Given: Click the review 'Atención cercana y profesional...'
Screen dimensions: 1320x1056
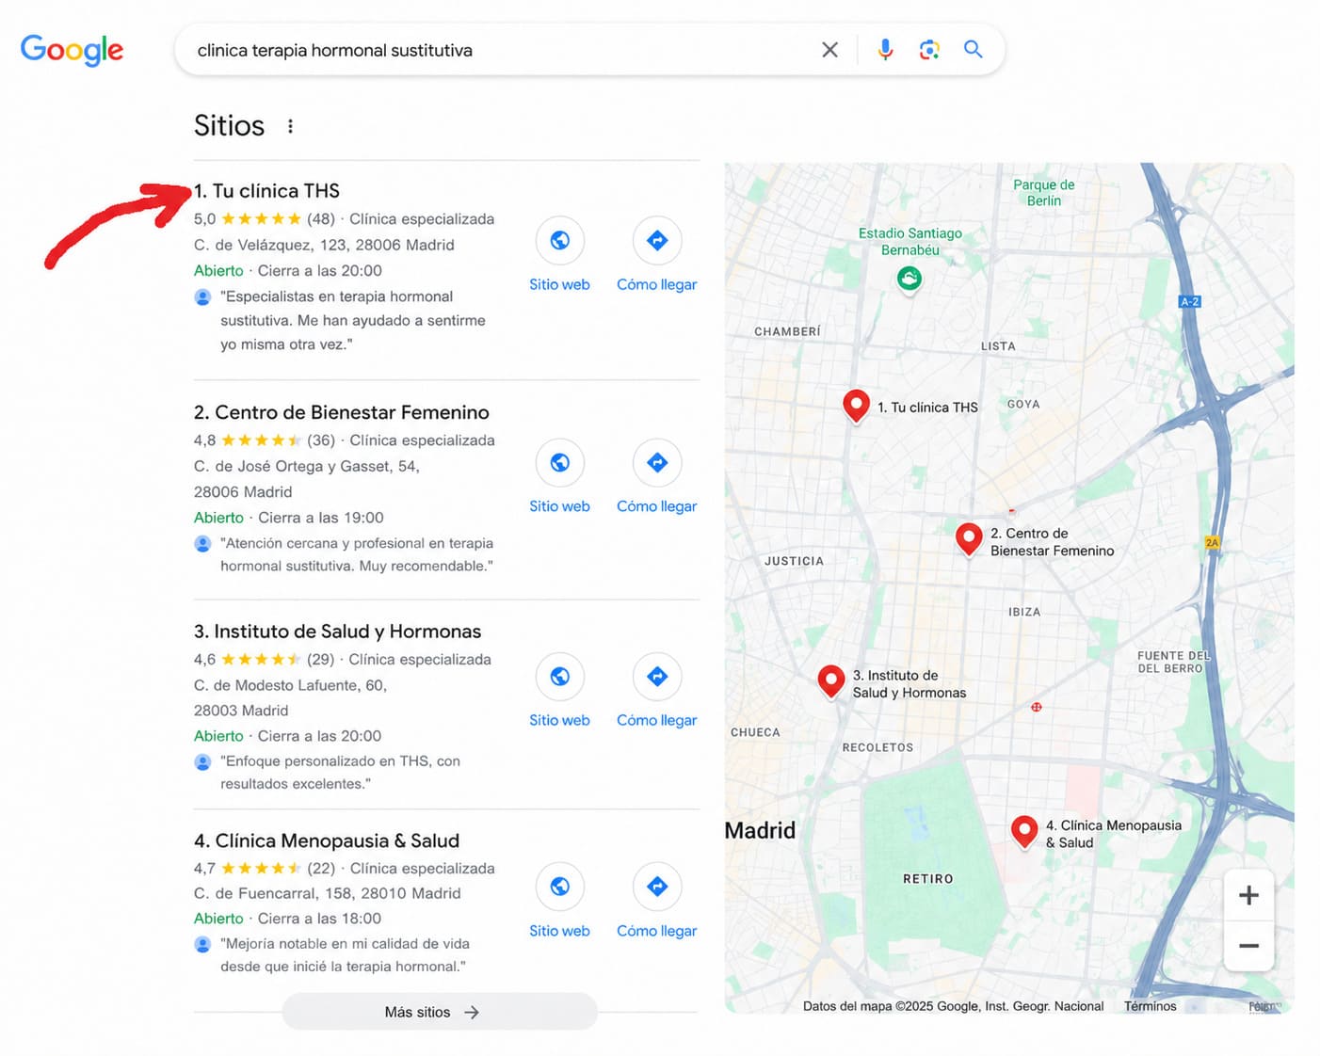Looking at the screenshot, I should (357, 554).
